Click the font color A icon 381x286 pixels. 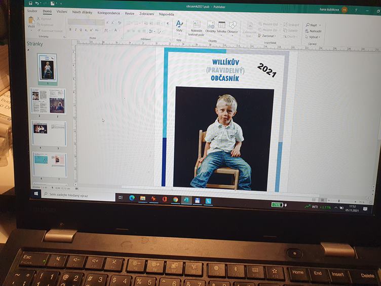[116, 30]
